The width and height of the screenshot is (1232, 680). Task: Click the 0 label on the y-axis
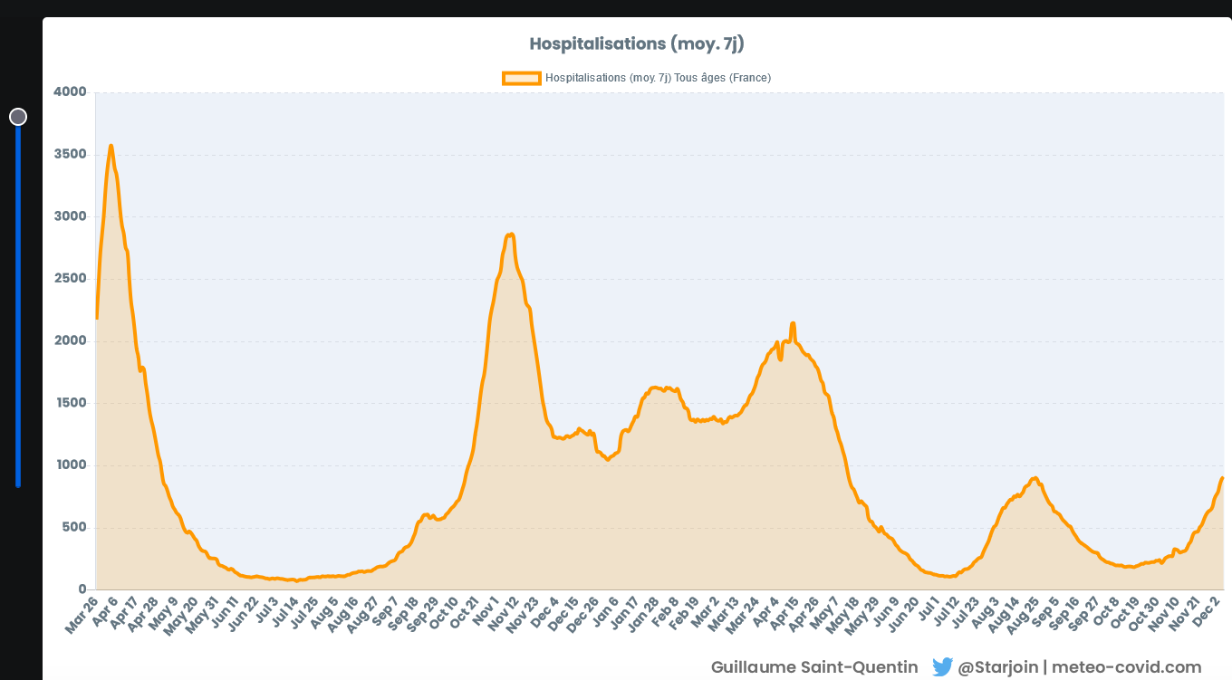[x=82, y=589]
